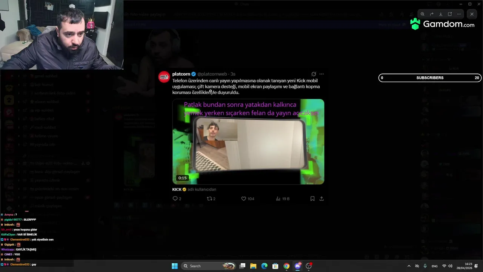
Task: Click the Gamdom.com logo overlay
Action: [x=442, y=24]
